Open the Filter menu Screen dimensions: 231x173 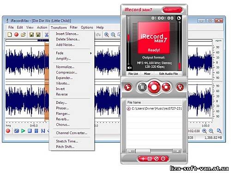(73, 27)
